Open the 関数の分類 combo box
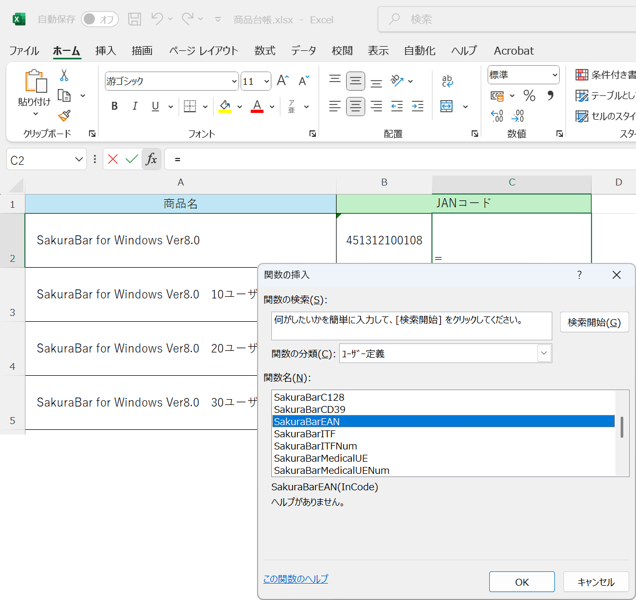636x600 pixels. [x=543, y=353]
